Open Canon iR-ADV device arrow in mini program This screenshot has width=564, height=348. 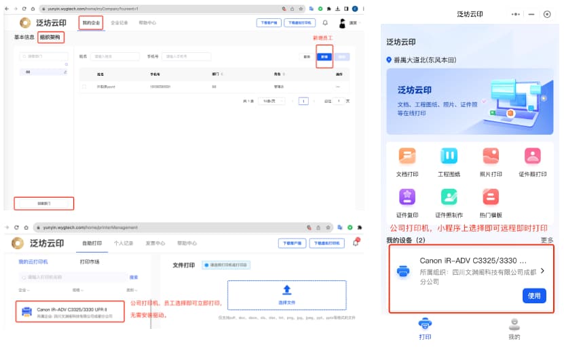[x=542, y=271]
